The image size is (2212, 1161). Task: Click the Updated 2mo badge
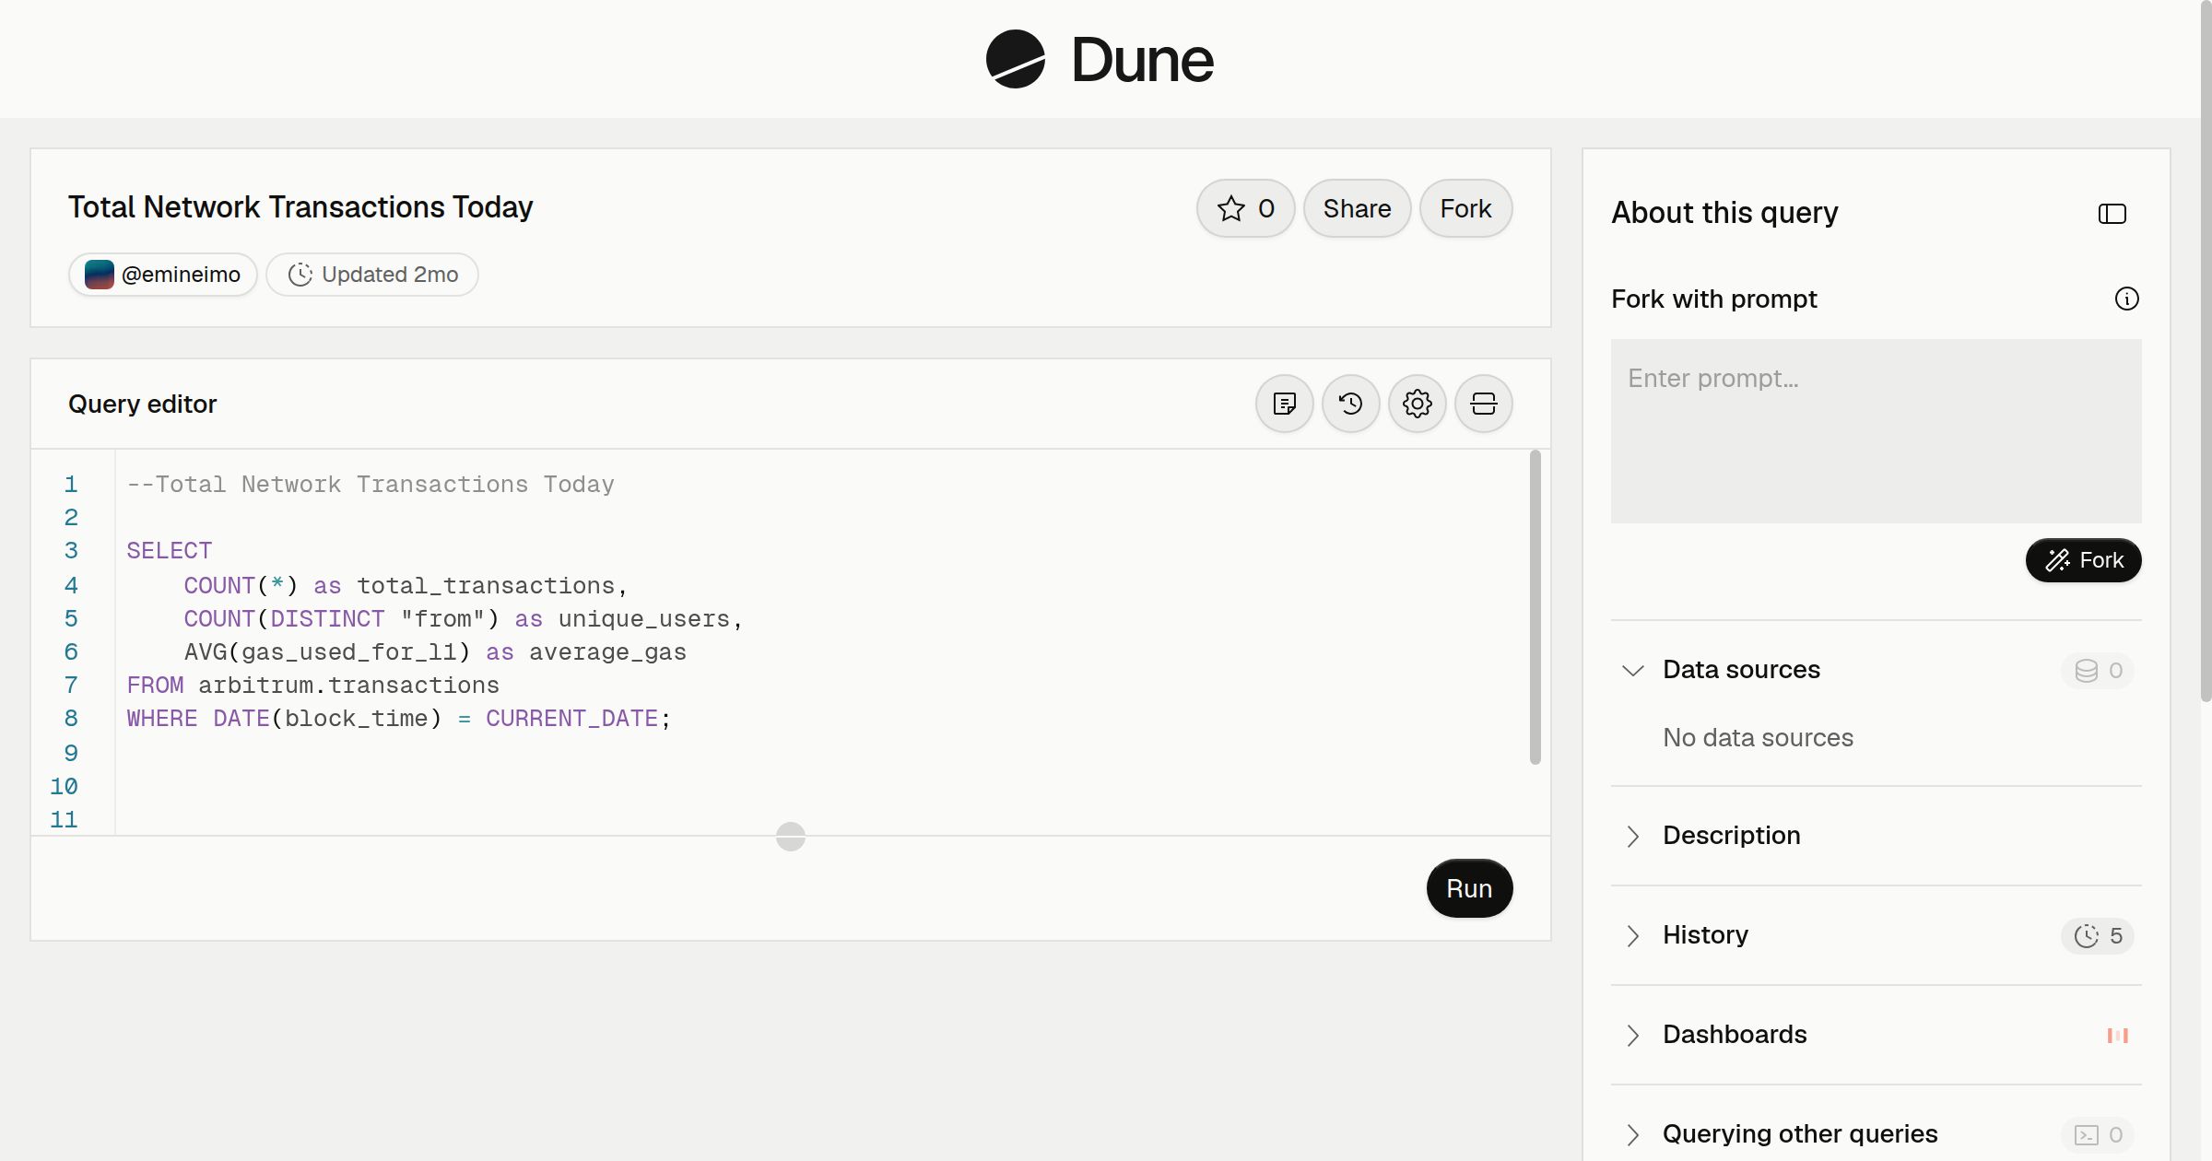pos(372,275)
